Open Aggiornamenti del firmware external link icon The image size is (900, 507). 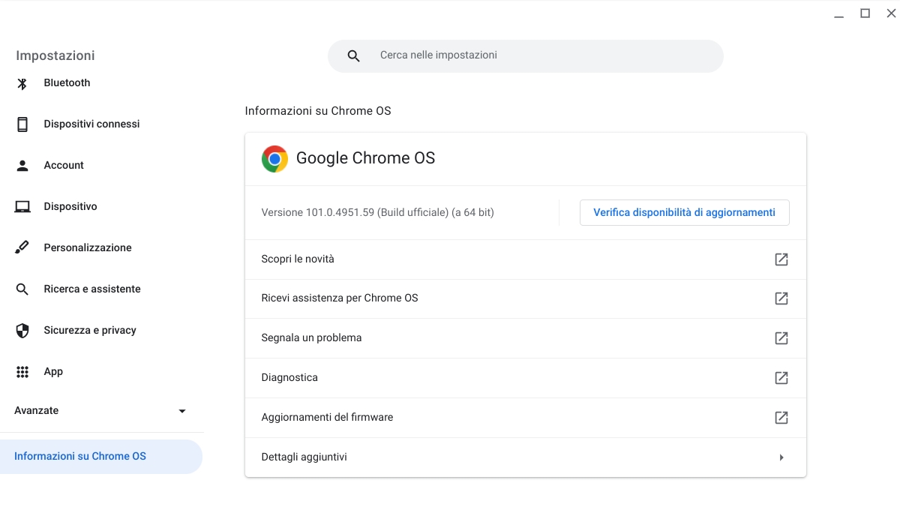click(x=781, y=417)
